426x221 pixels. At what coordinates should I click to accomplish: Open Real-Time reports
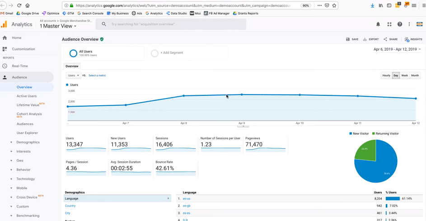(20, 66)
